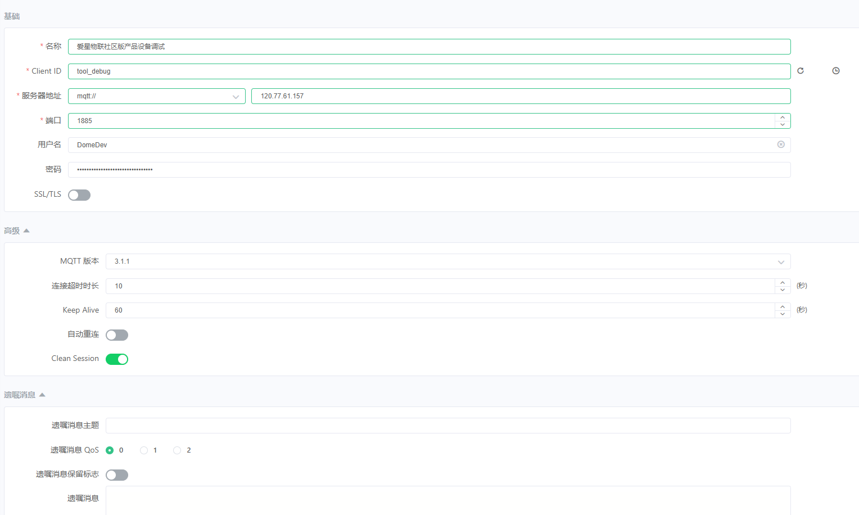
Task: Select 遗嘱消息 QoS 0 radio
Action: pyautogui.click(x=110, y=450)
